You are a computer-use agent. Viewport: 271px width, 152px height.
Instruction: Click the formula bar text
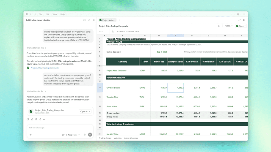(128, 32)
